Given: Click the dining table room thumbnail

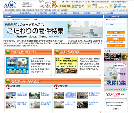Looking at the screenshot, I should tap(34, 105).
